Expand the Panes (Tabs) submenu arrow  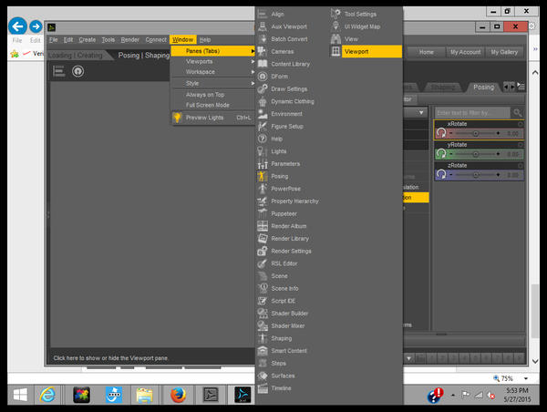[253, 51]
